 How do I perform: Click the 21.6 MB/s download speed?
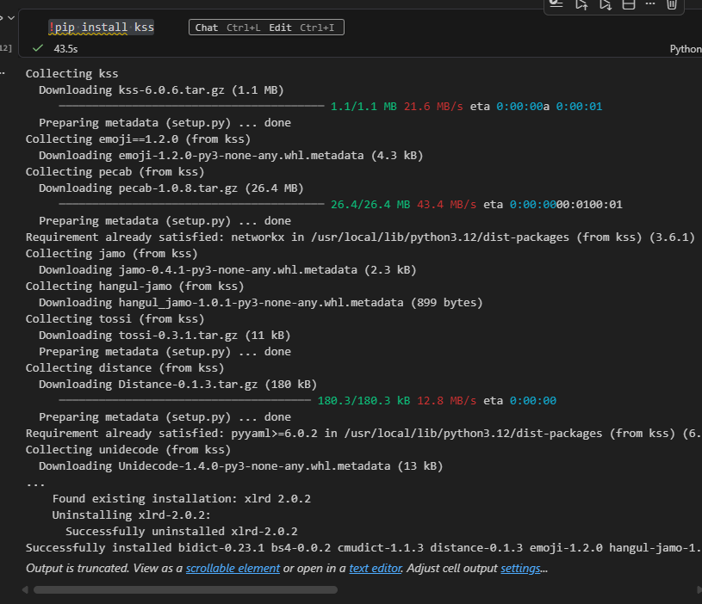click(433, 107)
